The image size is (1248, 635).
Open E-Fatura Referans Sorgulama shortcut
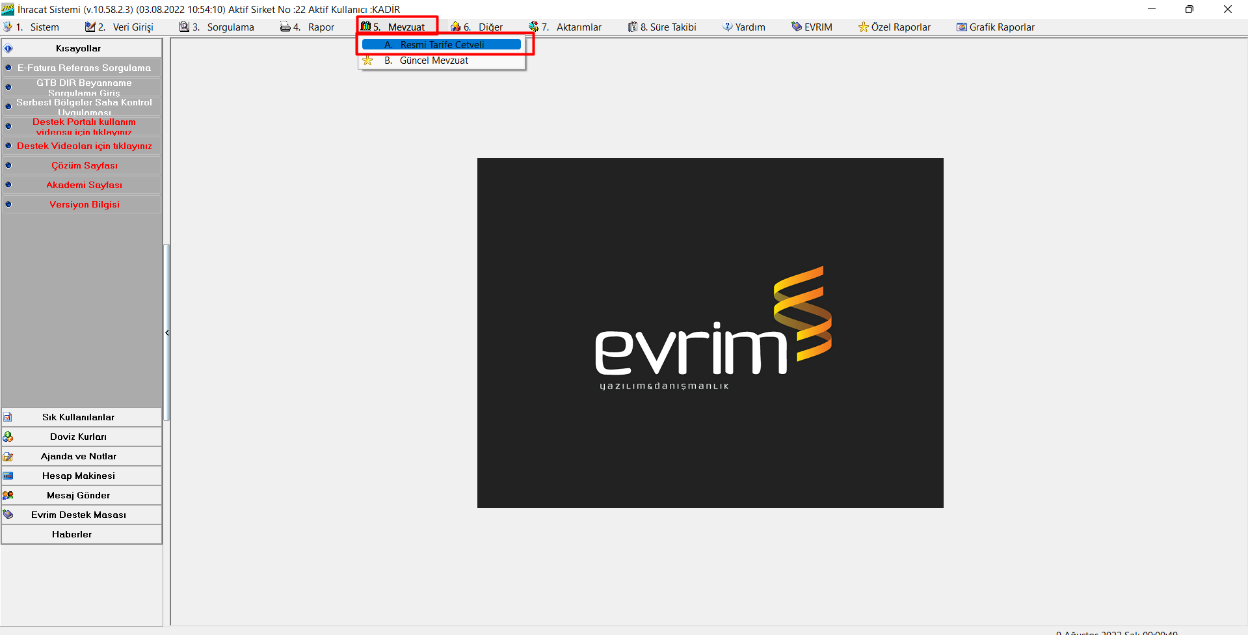tap(84, 68)
